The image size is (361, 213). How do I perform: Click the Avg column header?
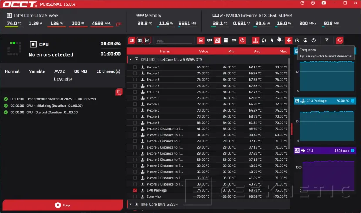click(x=257, y=51)
